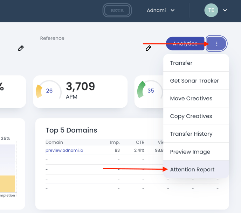Click the Domain column header
The width and height of the screenshot is (241, 213).
pyautogui.click(x=54, y=142)
